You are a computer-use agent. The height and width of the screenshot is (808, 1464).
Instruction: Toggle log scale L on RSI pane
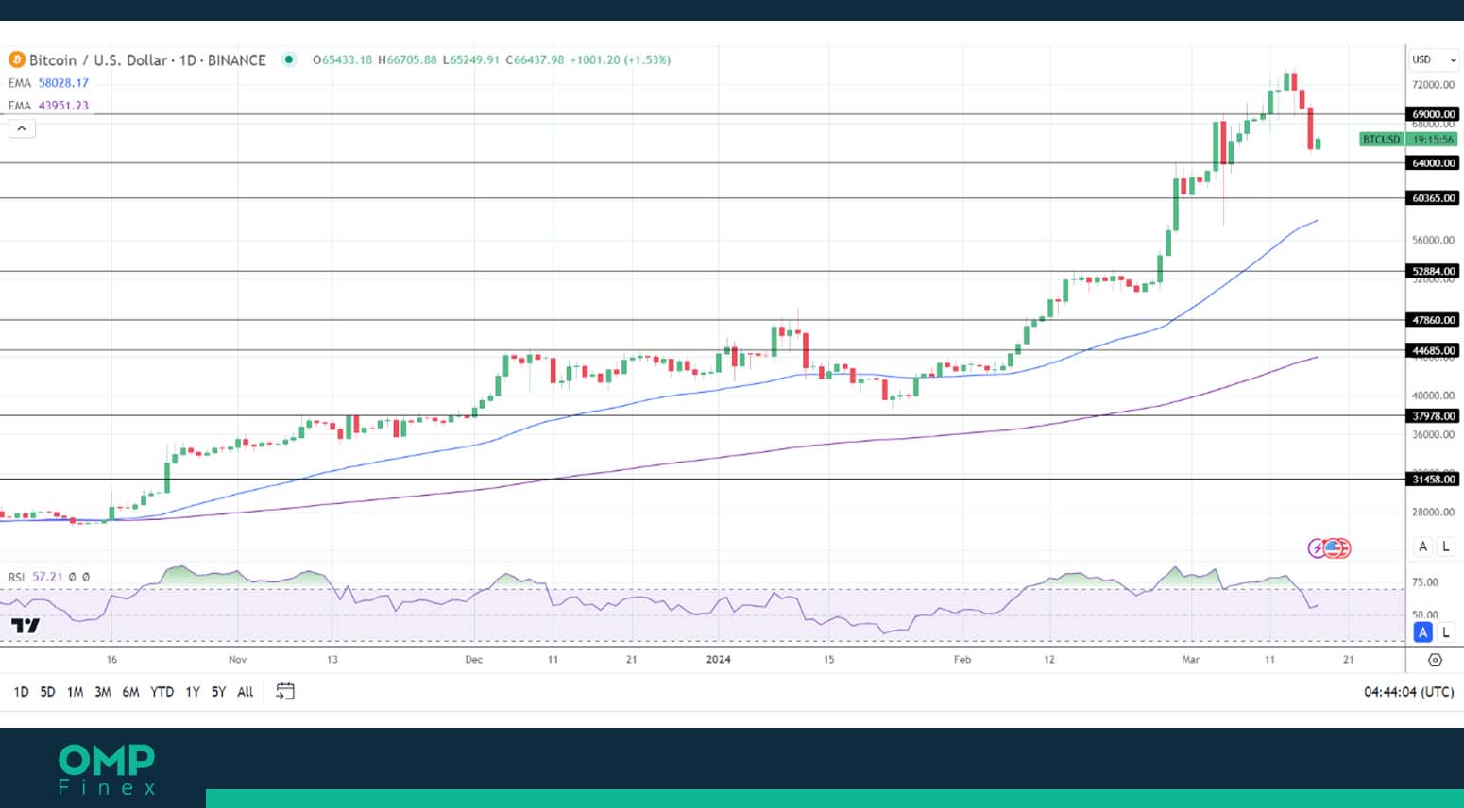[1446, 632]
